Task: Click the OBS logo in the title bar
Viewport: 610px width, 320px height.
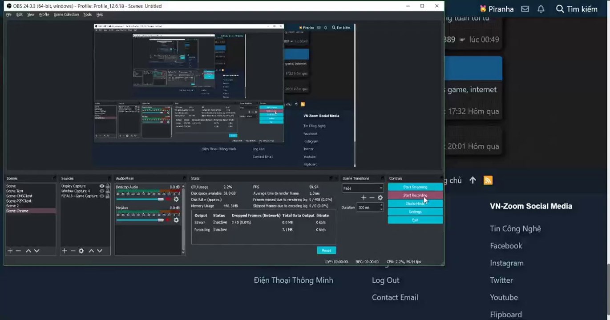Action: [x=8, y=6]
